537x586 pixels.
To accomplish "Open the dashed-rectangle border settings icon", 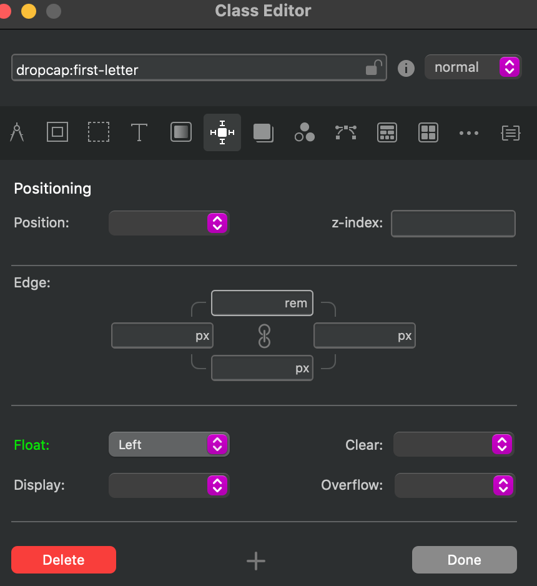I will (98, 132).
